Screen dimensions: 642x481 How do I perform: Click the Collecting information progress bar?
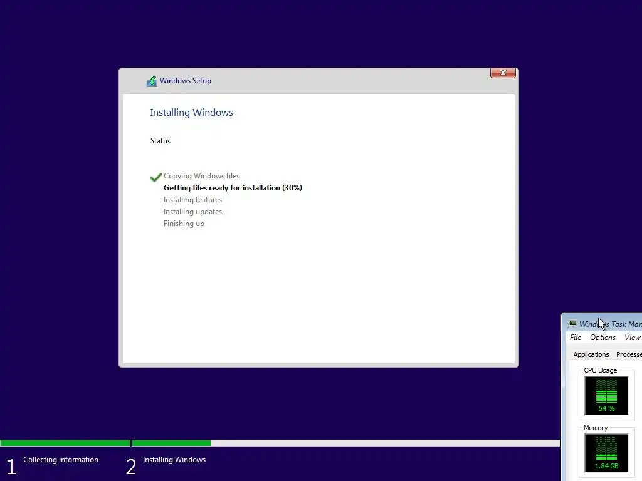coord(65,443)
